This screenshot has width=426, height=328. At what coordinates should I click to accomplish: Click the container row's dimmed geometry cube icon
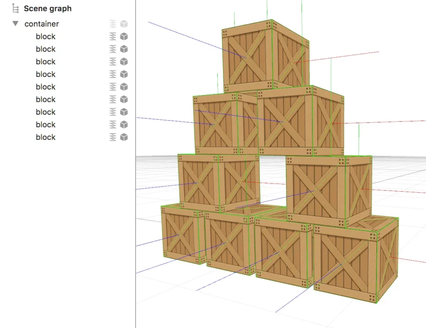coord(124,24)
